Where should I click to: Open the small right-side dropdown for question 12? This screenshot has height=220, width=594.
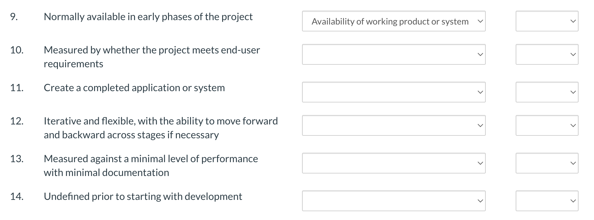tap(547, 125)
